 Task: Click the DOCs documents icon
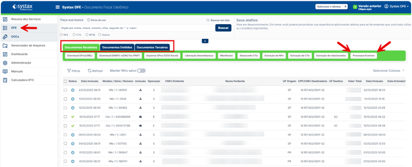click(5, 37)
